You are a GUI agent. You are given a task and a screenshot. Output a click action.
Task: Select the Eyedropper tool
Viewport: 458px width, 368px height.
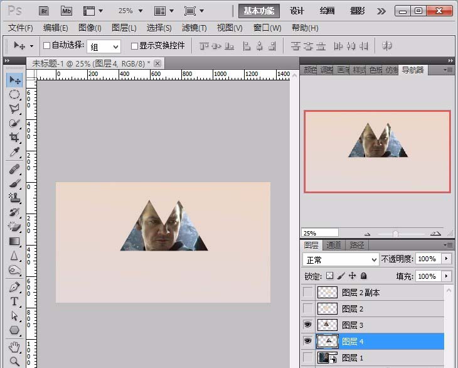tap(14, 152)
